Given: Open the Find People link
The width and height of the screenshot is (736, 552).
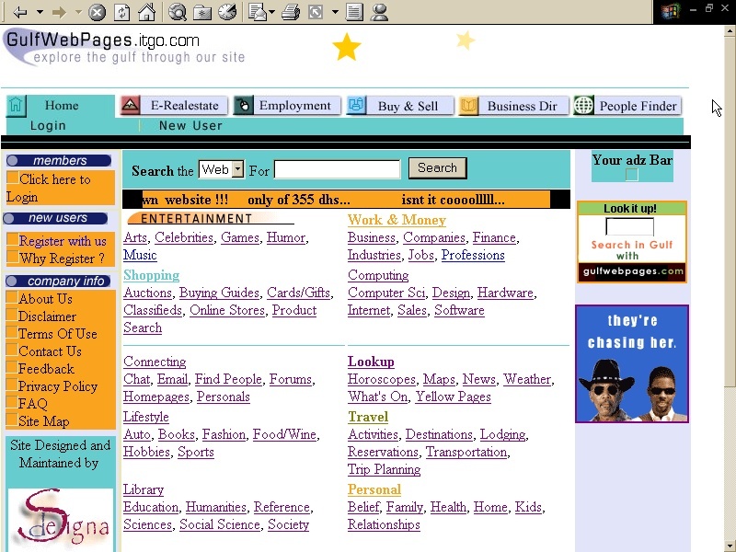Looking at the screenshot, I should (228, 379).
